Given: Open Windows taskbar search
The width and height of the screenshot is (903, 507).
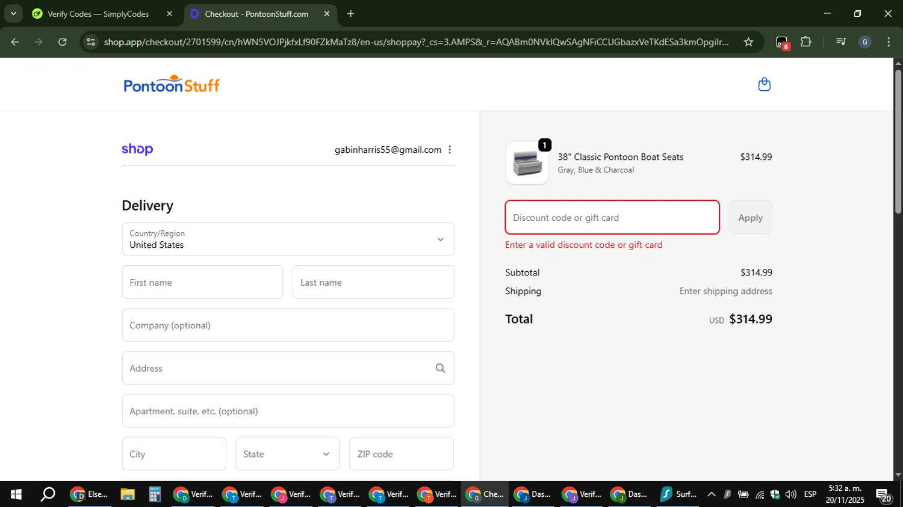Looking at the screenshot, I should click(48, 494).
